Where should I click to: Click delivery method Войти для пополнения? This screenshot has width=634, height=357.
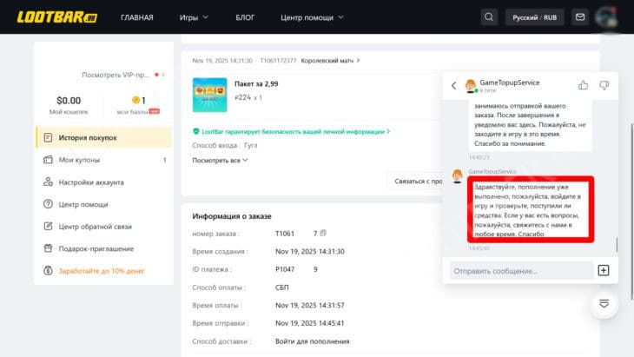[x=312, y=341]
